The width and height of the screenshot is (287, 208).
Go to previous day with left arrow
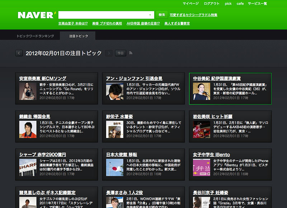click(19, 53)
